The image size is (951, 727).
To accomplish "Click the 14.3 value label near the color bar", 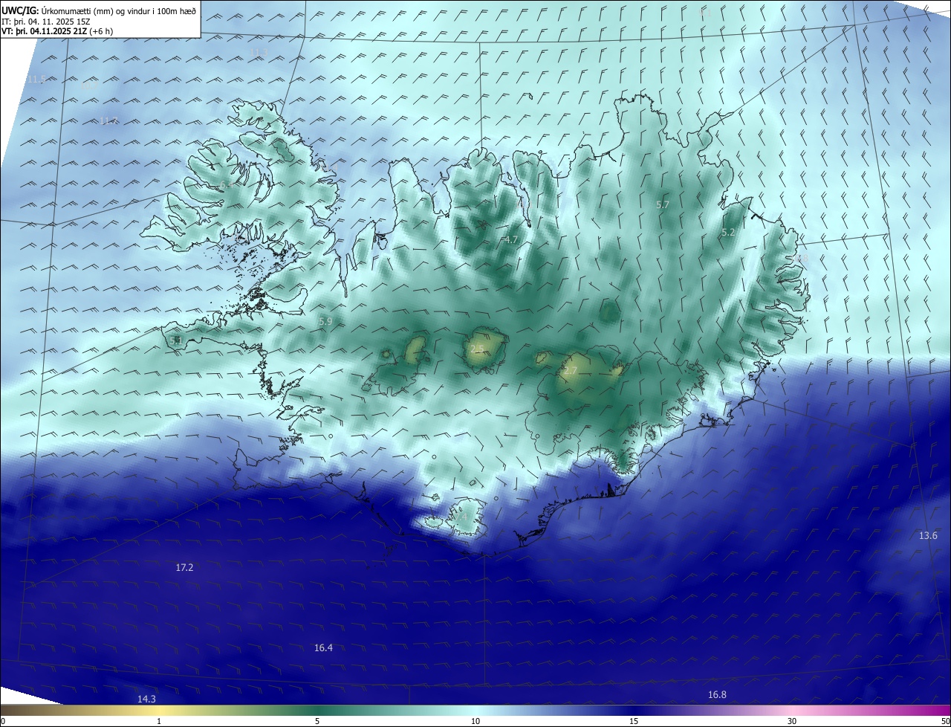I will coord(146,699).
